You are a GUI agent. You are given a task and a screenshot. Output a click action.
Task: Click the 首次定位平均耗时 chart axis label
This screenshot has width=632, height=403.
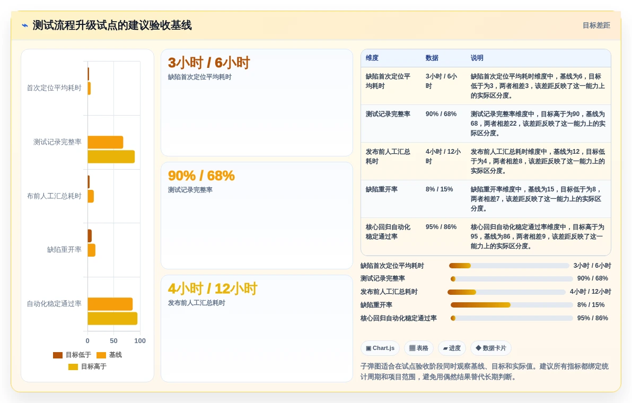point(54,88)
